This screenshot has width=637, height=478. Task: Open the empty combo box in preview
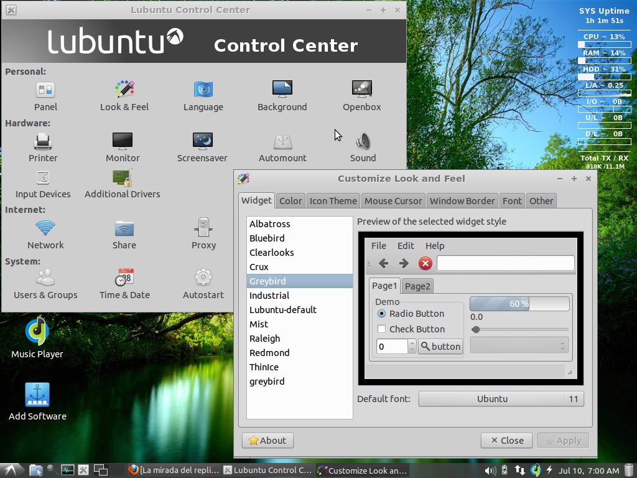click(x=519, y=345)
